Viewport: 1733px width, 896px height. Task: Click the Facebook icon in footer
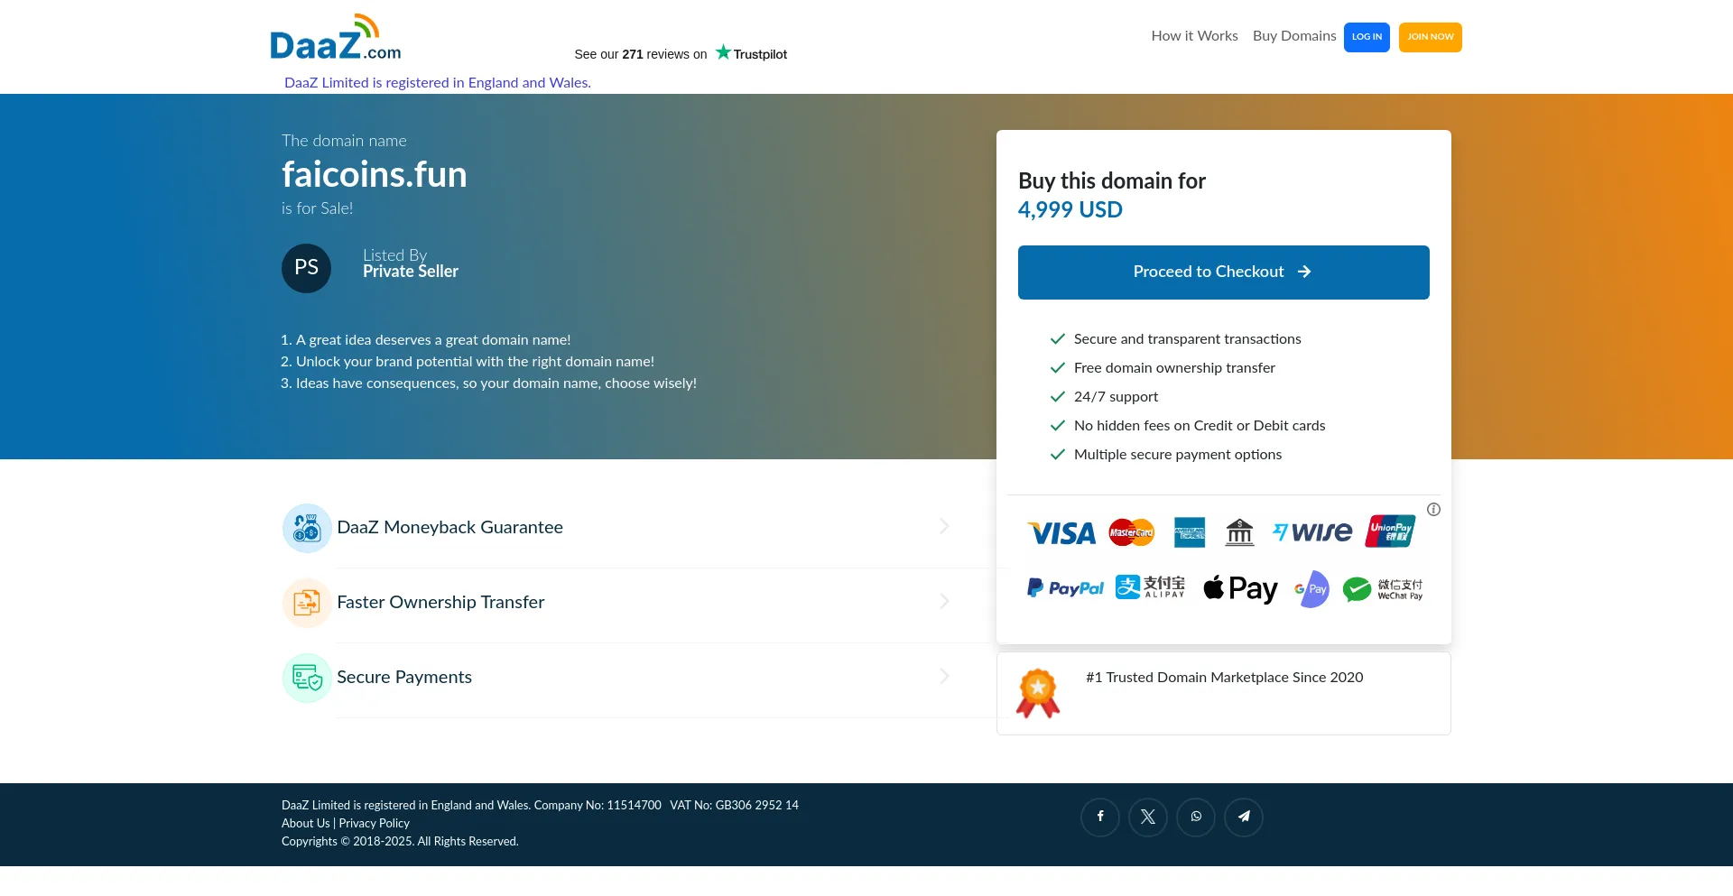click(1099, 817)
